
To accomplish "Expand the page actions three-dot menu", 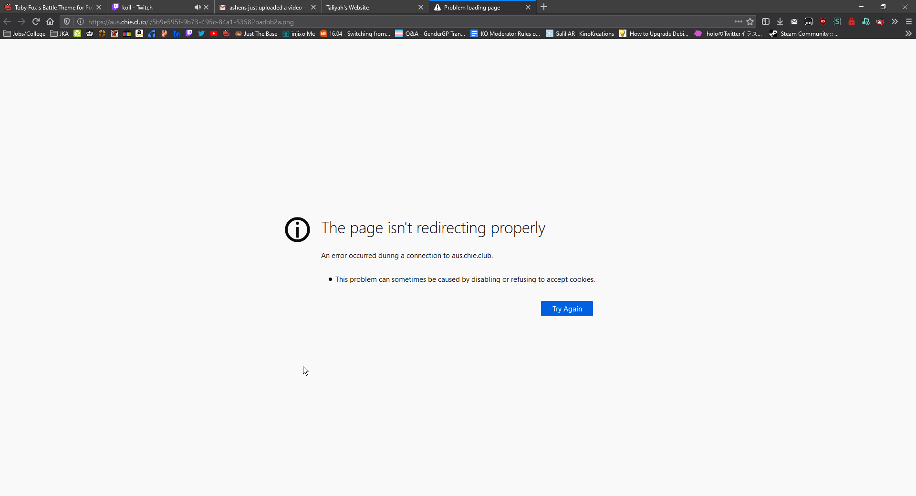I will coord(738,21).
